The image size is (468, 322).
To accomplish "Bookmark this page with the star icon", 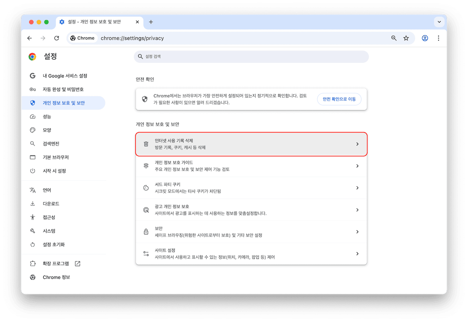I will point(406,38).
